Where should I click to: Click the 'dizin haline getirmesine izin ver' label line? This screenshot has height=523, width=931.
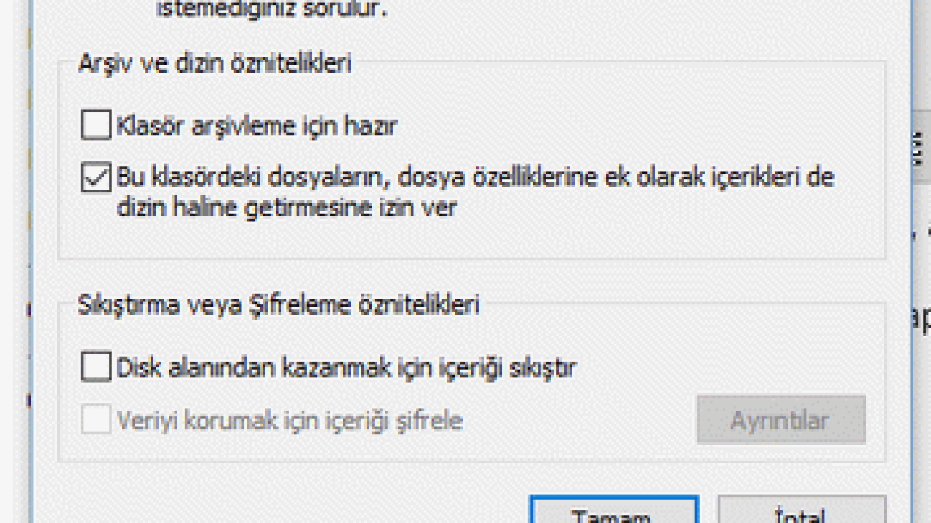(287, 208)
